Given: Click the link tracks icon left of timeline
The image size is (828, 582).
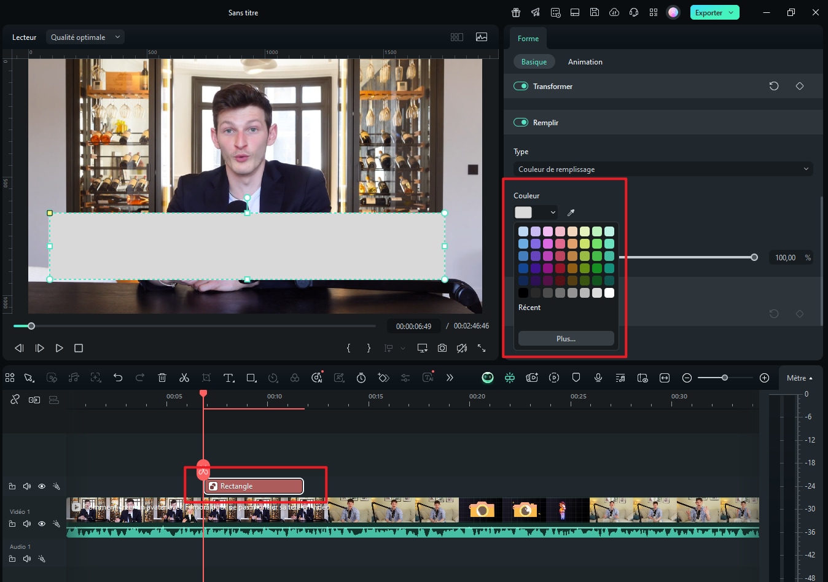Looking at the screenshot, I should coord(15,400).
